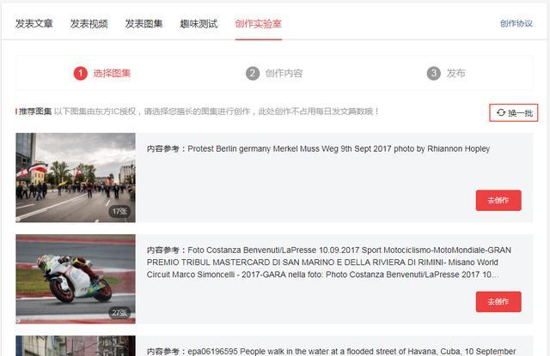This screenshot has width=550, height=356.
Task: Open the motorcycle racing thumbnail
Action: (76, 279)
